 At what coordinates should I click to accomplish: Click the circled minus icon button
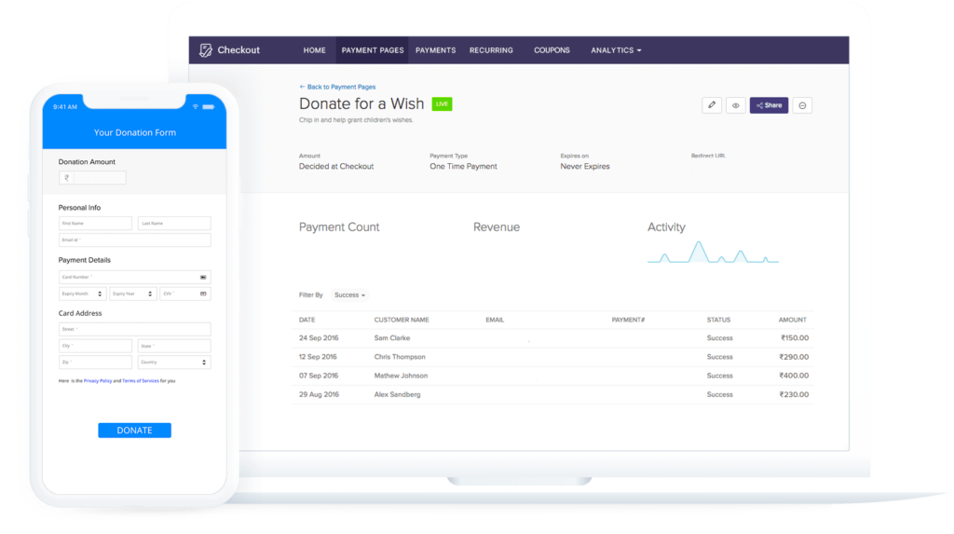pos(802,105)
